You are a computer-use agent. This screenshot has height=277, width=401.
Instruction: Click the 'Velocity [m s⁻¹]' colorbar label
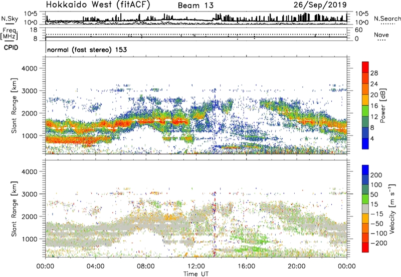pyautogui.click(x=392, y=208)
